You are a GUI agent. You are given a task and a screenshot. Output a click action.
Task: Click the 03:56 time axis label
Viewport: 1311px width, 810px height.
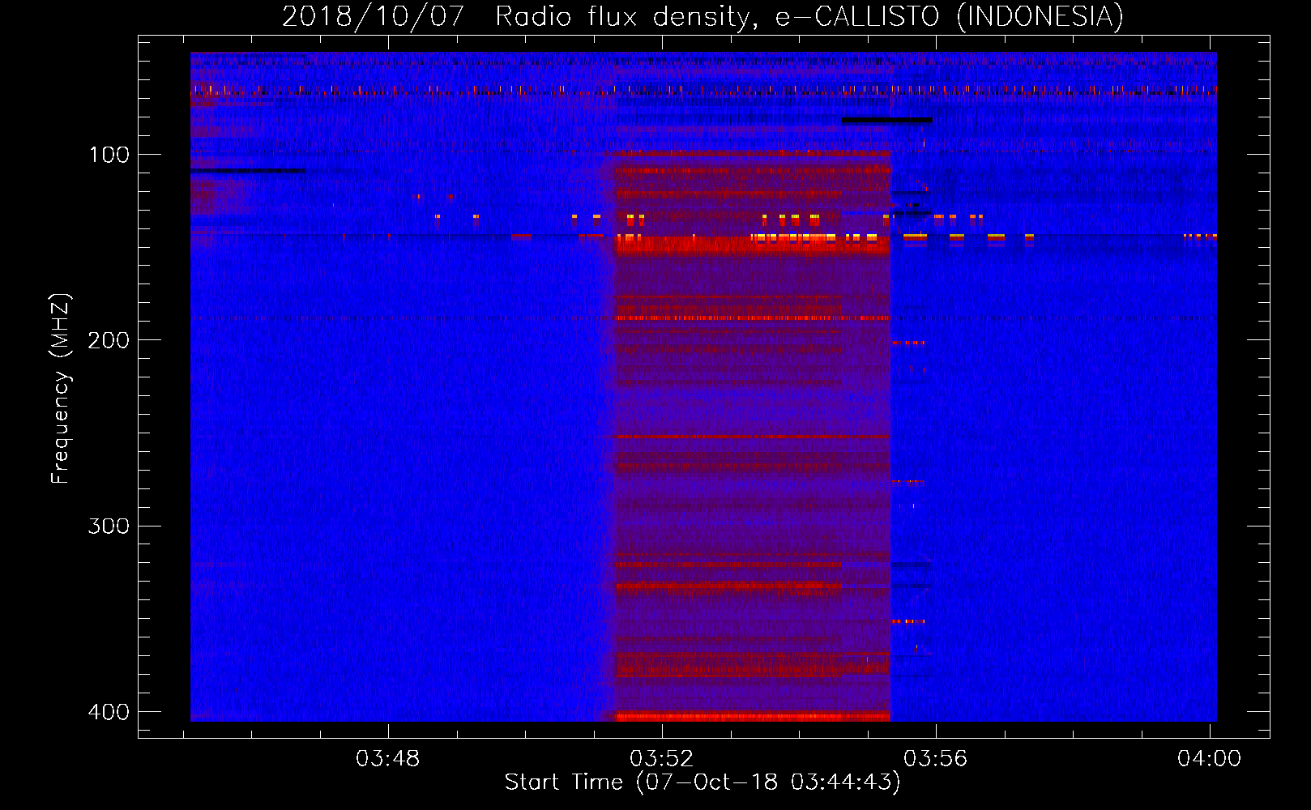(x=936, y=758)
